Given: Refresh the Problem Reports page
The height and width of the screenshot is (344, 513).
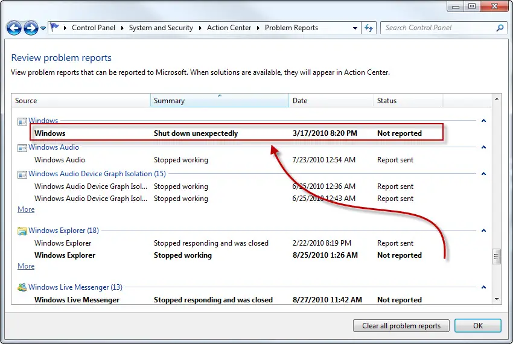Looking at the screenshot, I should coord(369,28).
